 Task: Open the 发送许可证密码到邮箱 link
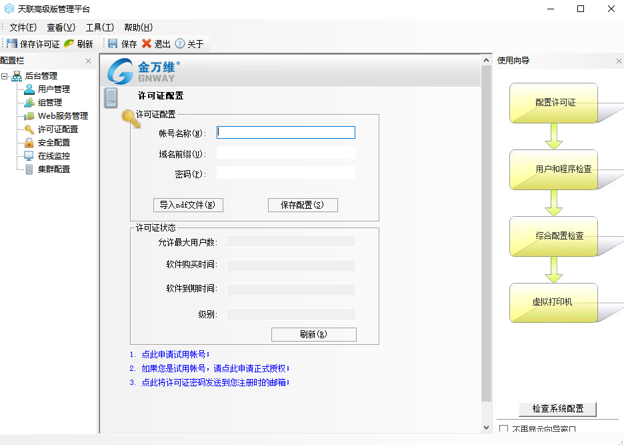point(215,382)
